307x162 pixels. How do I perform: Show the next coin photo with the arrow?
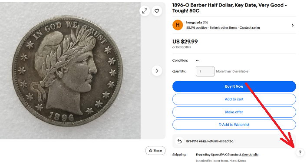[x=157, y=71]
